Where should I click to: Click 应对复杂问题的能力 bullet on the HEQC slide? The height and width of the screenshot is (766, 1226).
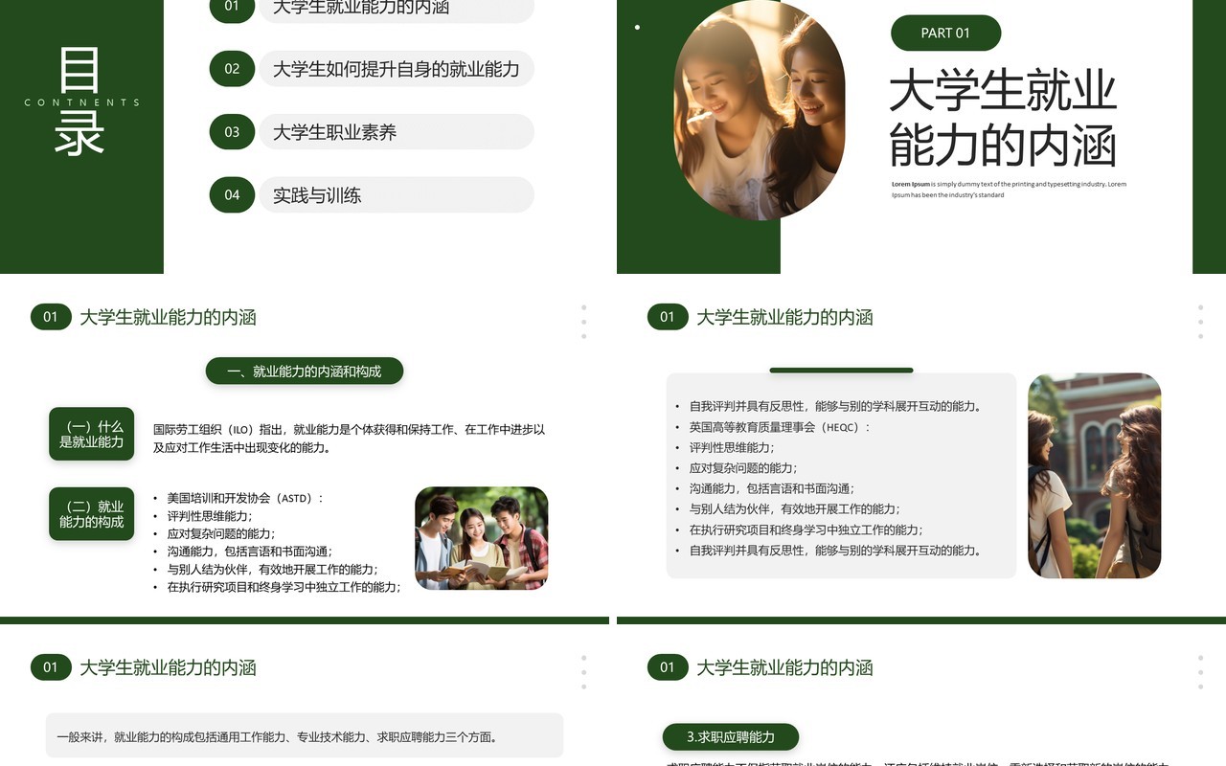tap(736, 468)
